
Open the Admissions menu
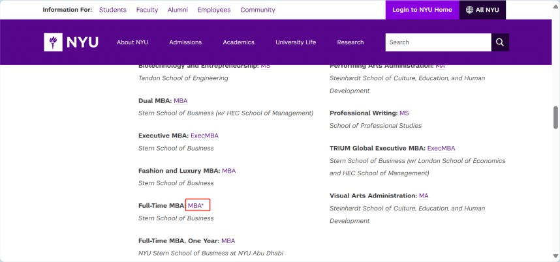click(x=185, y=42)
